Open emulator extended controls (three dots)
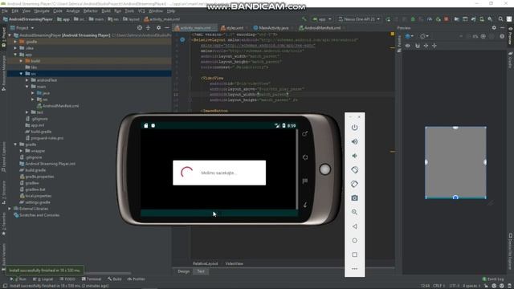514x289 pixels. point(354,269)
